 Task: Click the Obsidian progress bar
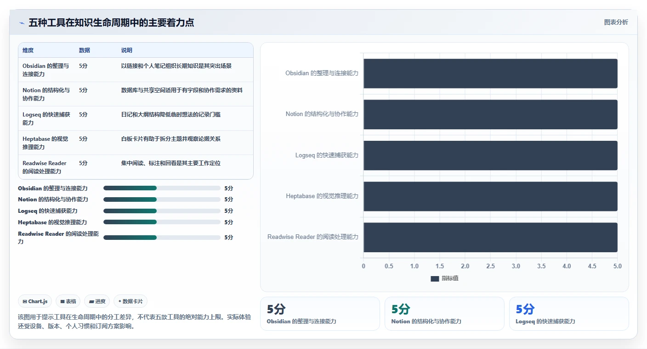point(162,188)
